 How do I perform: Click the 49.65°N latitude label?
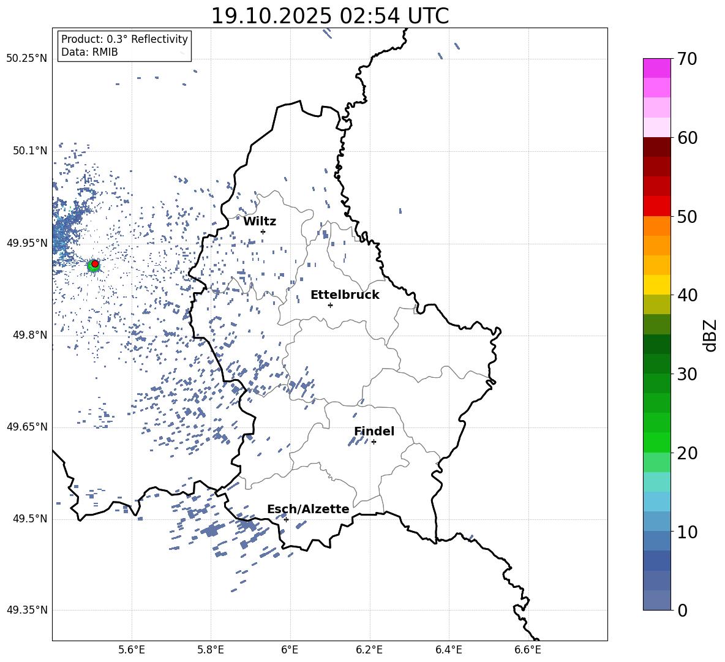click(27, 427)
